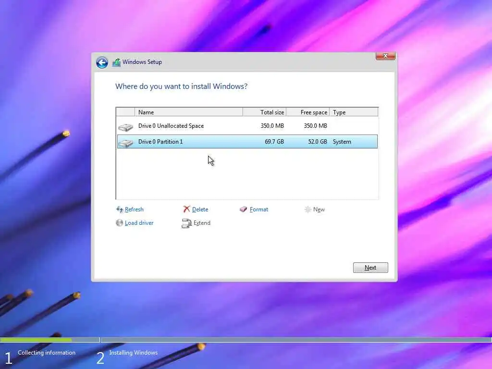Click the Extend link
Screen dimensions: 492x369
202,223
